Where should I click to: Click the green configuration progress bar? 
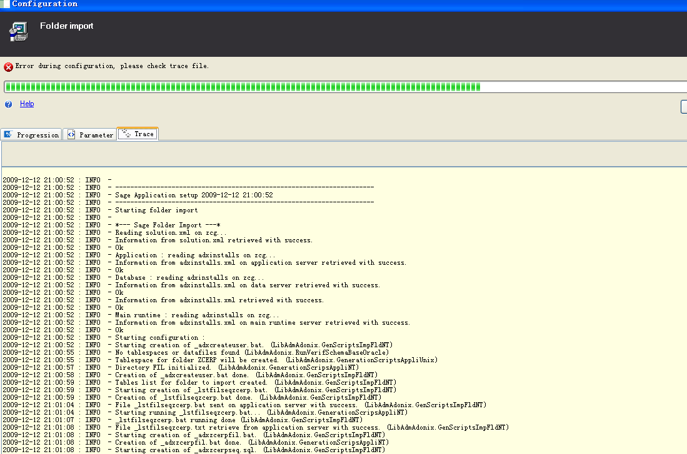click(243, 87)
